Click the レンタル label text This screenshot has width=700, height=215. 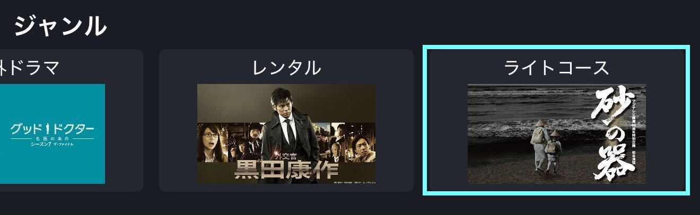click(286, 68)
